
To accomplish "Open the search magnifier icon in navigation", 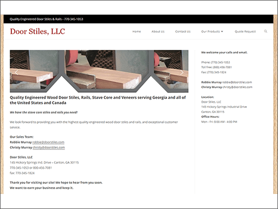I will [x=266, y=31].
